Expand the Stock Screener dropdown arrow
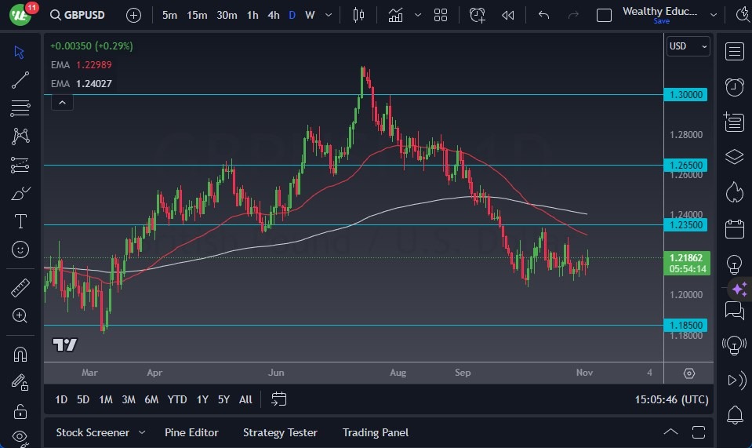The width and height of the screenshot is (752, 448). point(142,432)
